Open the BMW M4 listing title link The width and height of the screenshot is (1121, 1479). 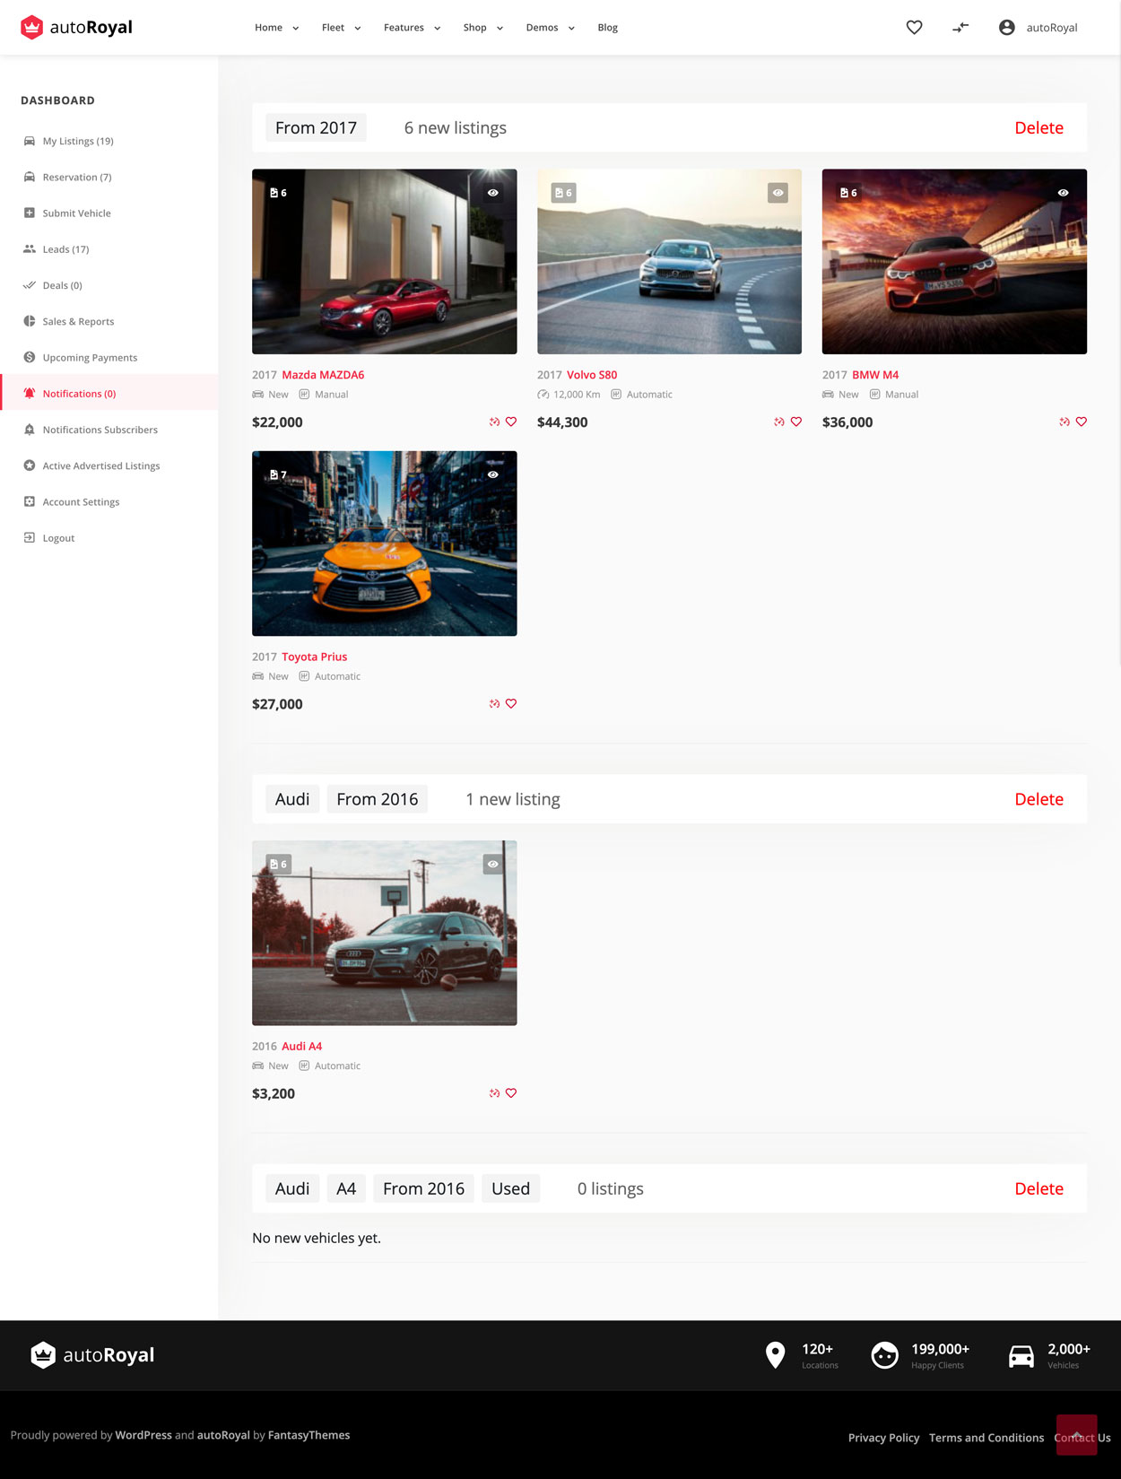pos(875,375)
